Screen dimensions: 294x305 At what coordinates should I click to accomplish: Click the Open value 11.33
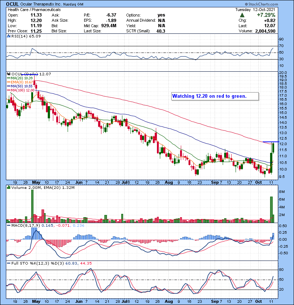point(36,15)
